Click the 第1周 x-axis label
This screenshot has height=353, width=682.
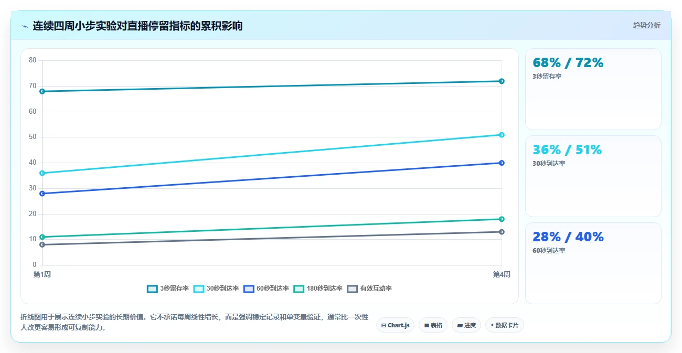click(x=42, y=274)
